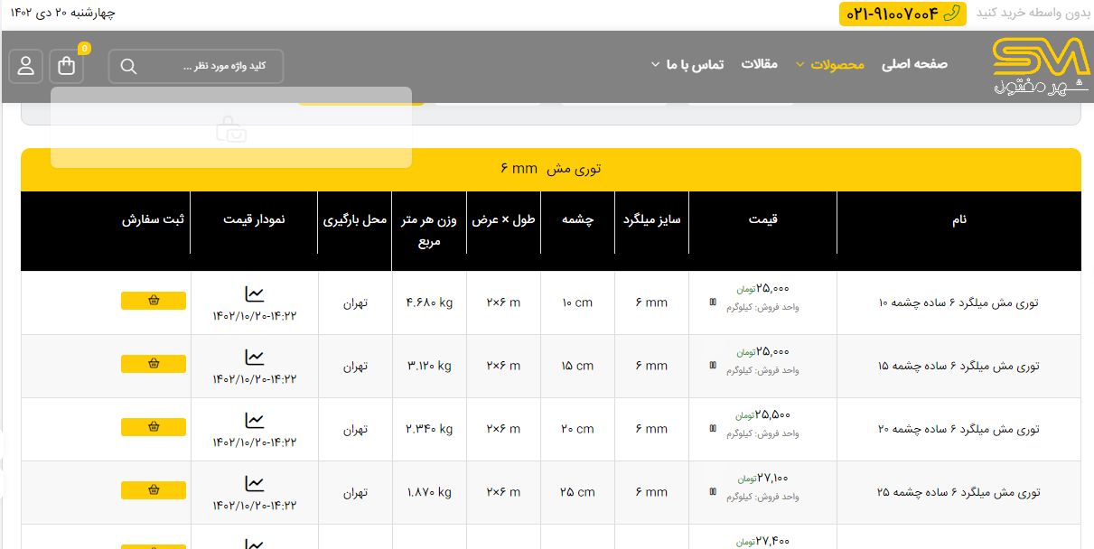This screenshot has height=549, width=1094.
Task: Open product توری مش میلگرد ۶ ساده چشمه ۲۵
Action: click(958, 492)
